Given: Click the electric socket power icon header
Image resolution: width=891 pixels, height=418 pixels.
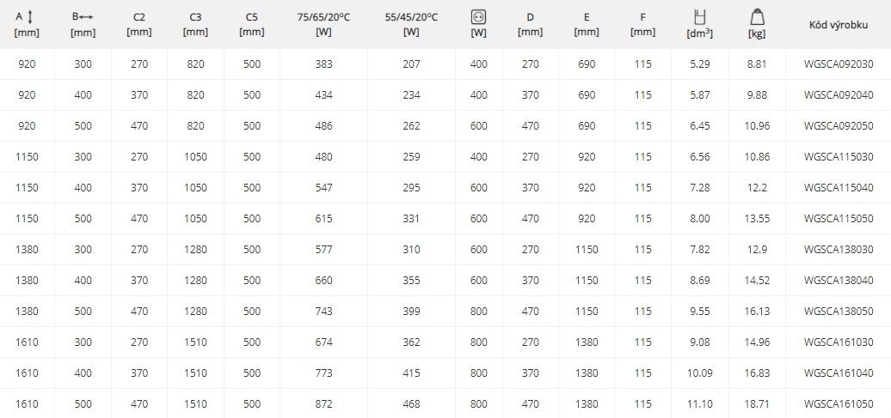Looking at the screenshot, I should click(478, 17).
